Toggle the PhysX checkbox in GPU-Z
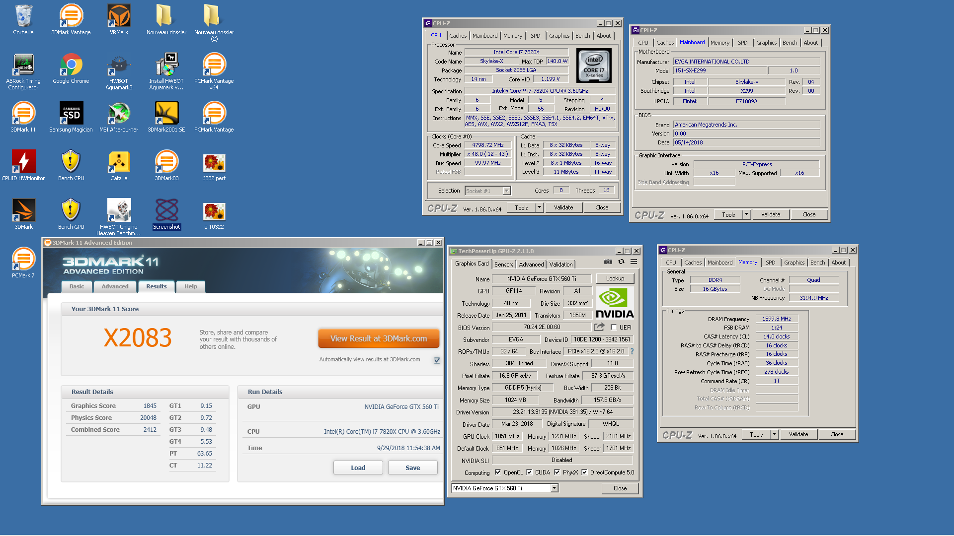954x536 pixels. coord(557,472)
